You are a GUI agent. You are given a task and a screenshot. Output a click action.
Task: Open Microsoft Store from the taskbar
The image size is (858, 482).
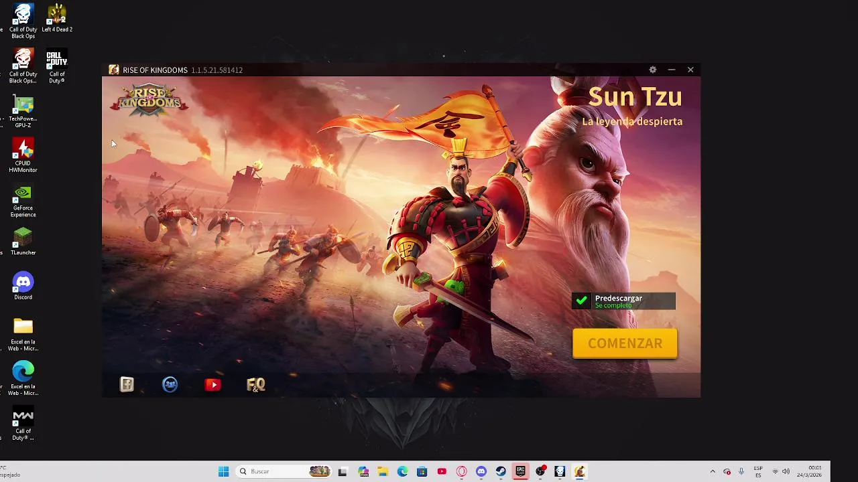click(x=422, y=471)
